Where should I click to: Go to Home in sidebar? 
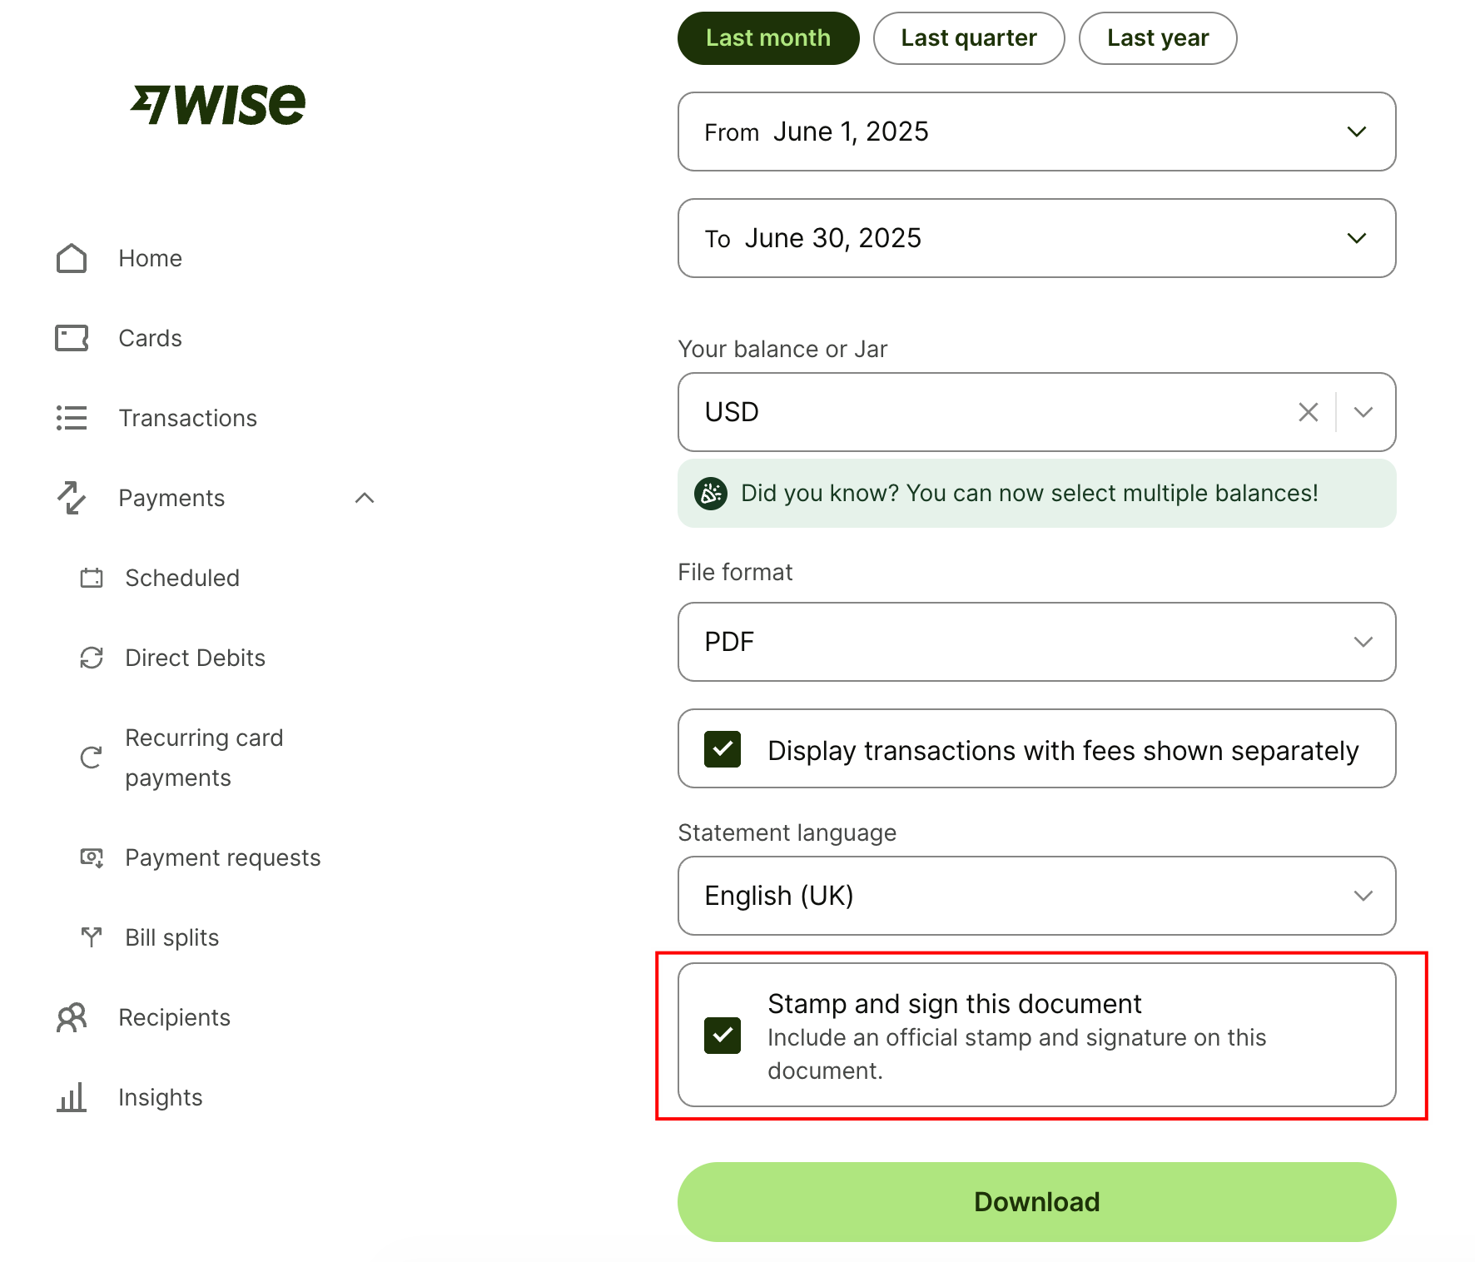click(150, 258)
